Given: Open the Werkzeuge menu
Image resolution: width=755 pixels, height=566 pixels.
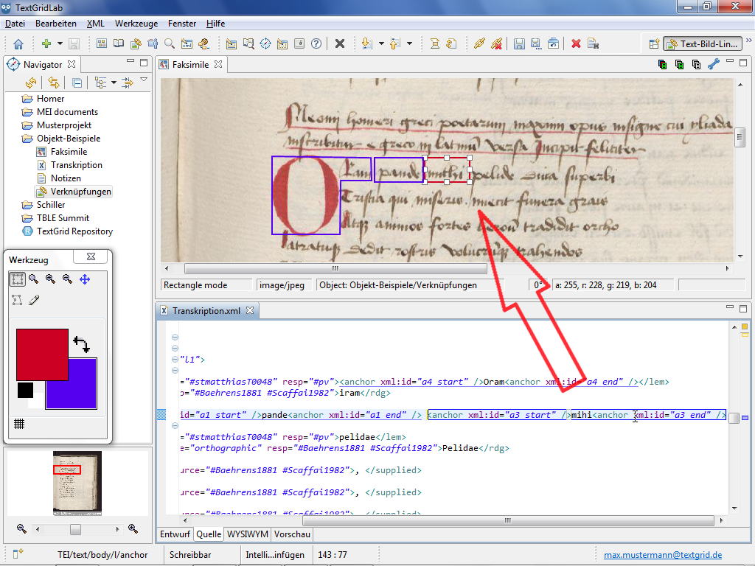Looking at the screenshot, I should [136, 24].
